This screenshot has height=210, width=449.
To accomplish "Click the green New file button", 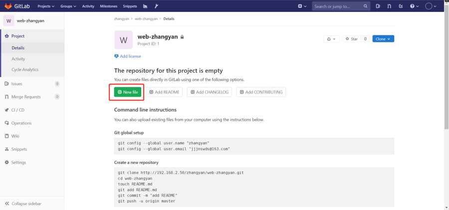I will 128,92.
